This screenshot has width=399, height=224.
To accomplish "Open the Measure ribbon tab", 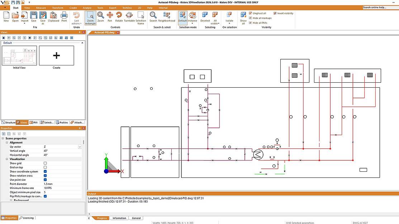I will coord(41,8).
